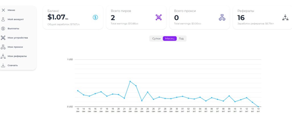Click the chart data point at 13 сен
Screen dimensions: 292x114
(78, 91)
